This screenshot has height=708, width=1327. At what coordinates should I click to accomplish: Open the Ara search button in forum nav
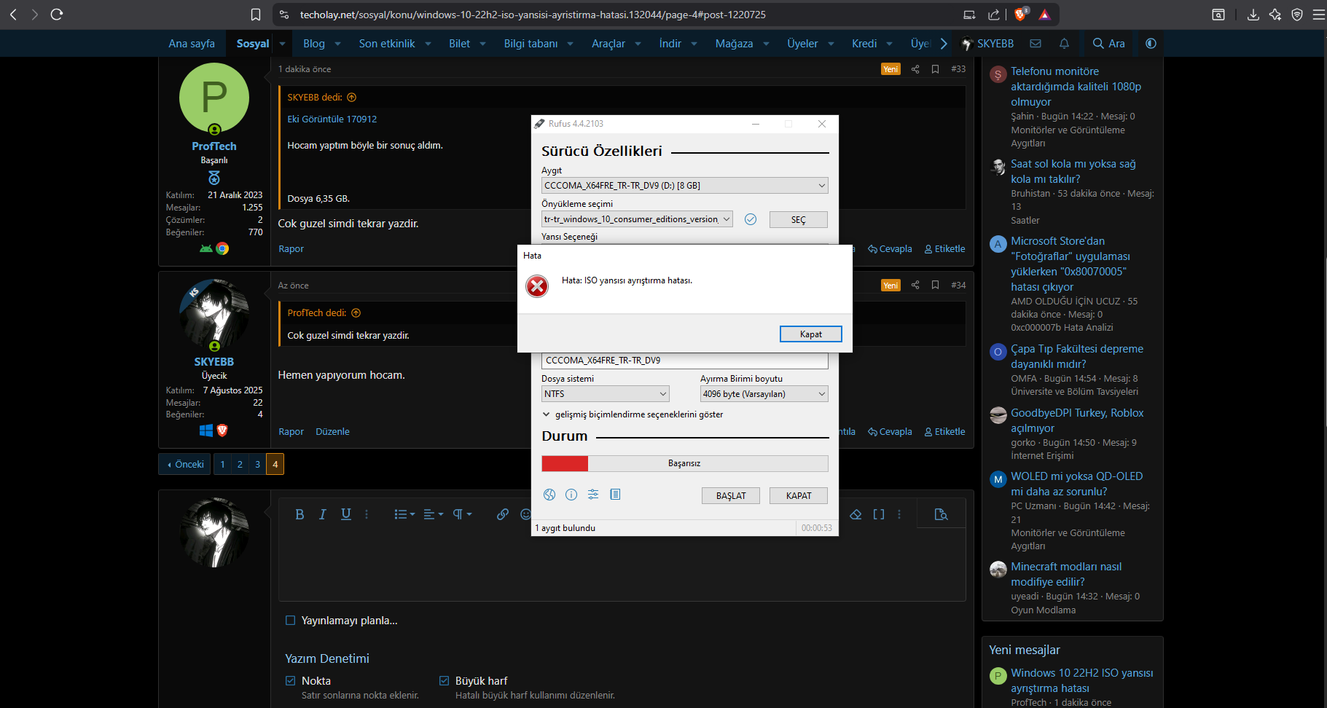[1108, 44]
